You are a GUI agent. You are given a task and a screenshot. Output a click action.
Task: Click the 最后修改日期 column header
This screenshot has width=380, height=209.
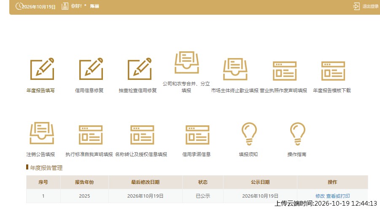pyautogui.click(x=146, y=182)
